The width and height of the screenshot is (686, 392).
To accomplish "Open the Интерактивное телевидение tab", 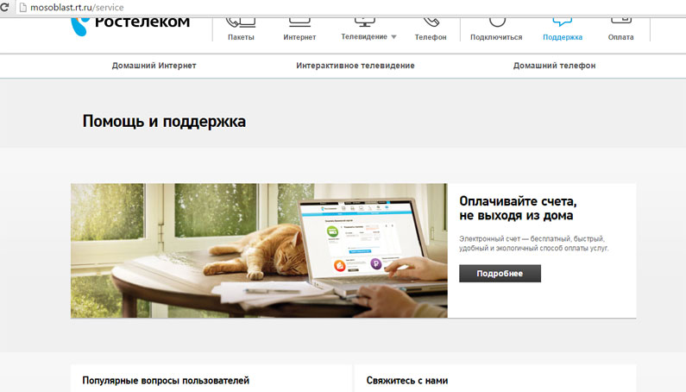I will click(355, 66).
